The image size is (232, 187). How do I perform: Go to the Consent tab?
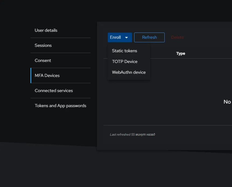(43, 61)
